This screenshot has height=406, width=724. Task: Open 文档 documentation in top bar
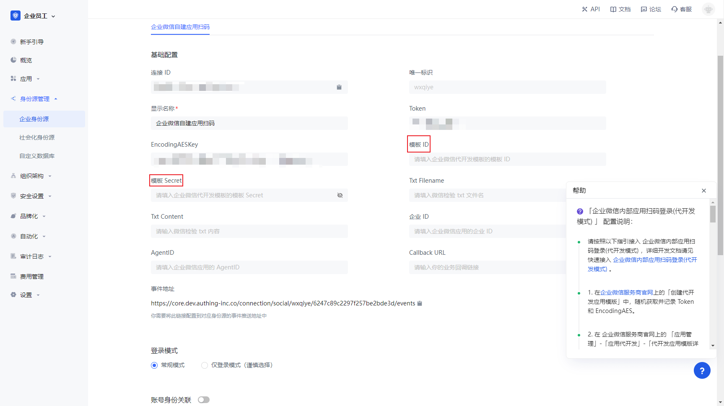[x=620, y=9]
